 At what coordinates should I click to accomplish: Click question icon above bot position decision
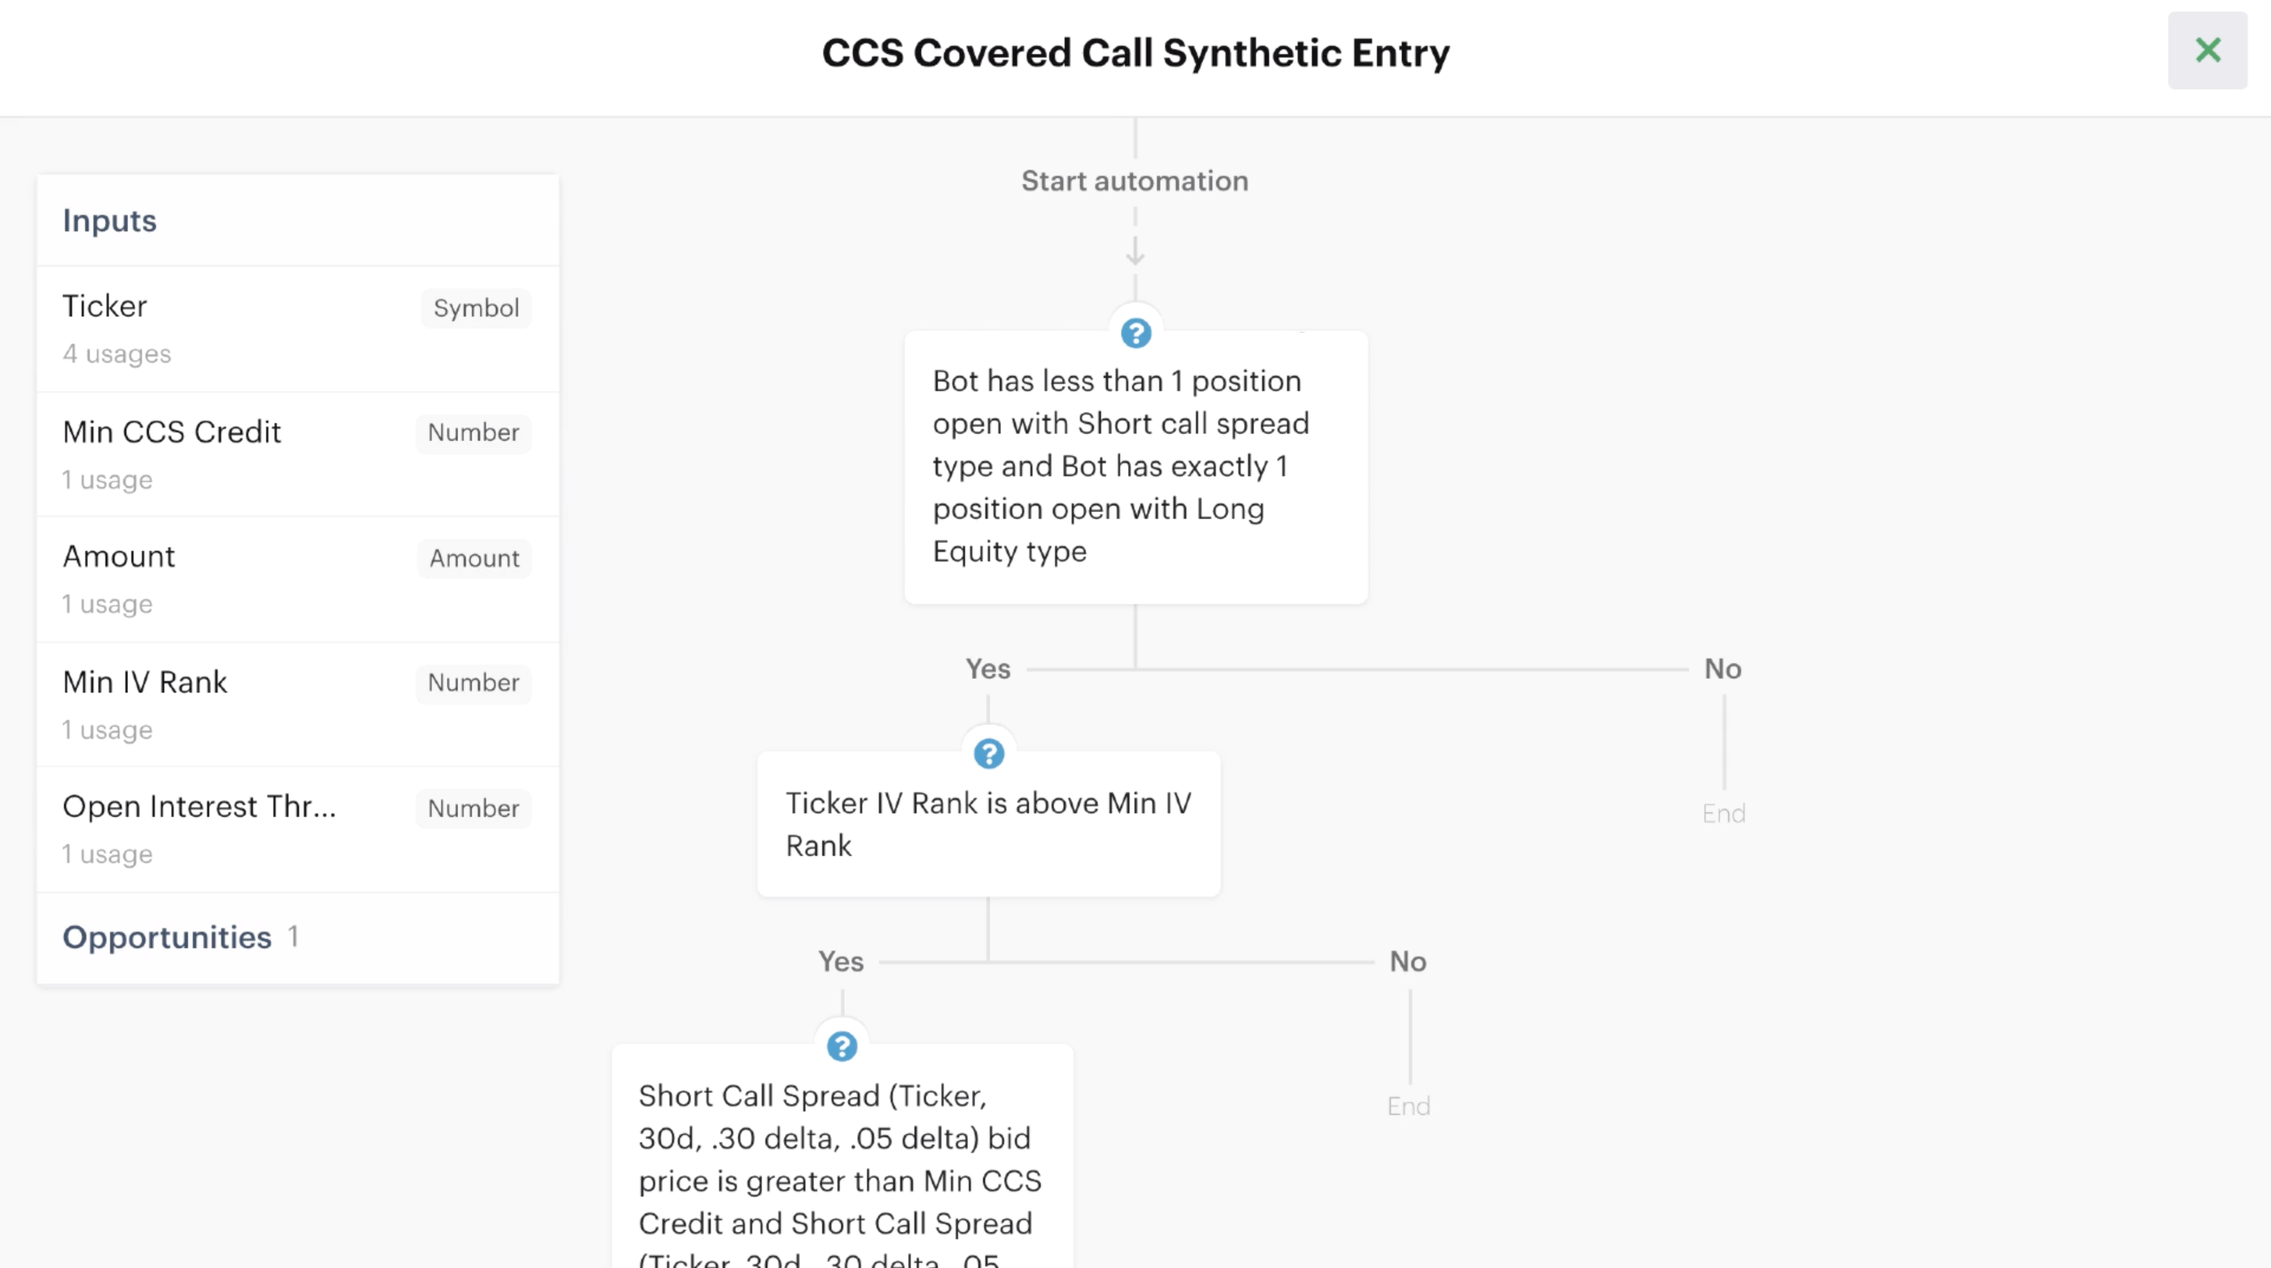pyautogui.click(x=1135, y=334)
